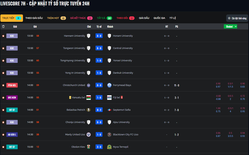The width and height of the screenshot is (249, 155).
Task: Click Ferrymead Bays team logo
Action: pos(109,85)
